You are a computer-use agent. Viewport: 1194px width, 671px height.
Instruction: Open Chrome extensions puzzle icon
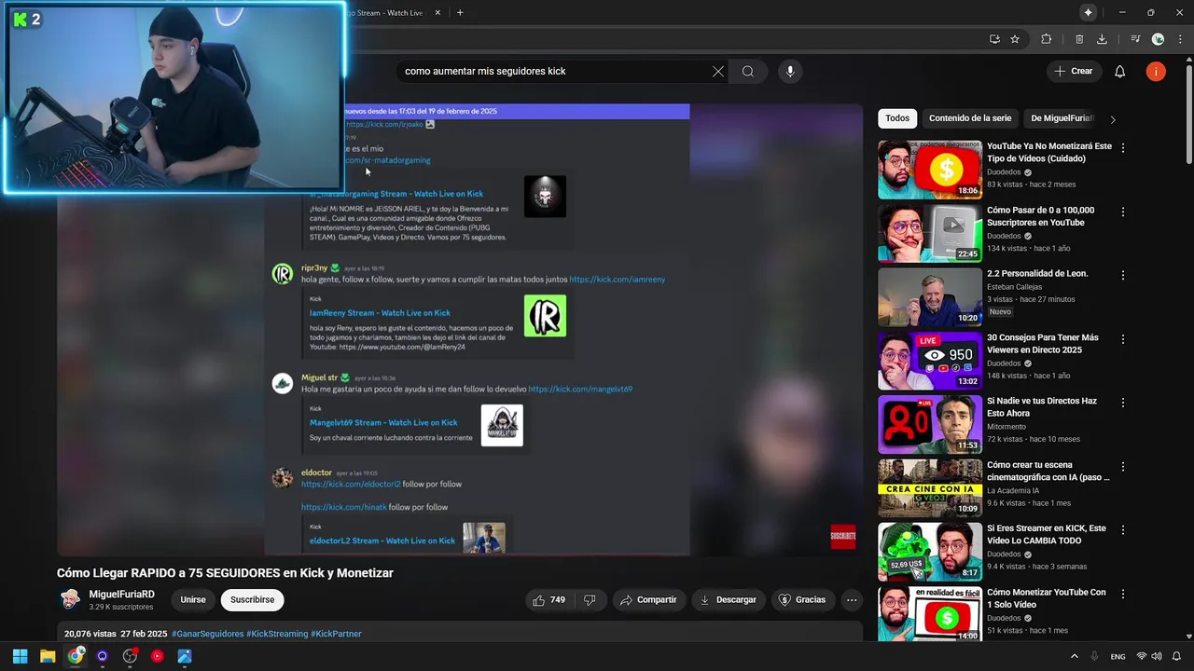(1047, 39)
